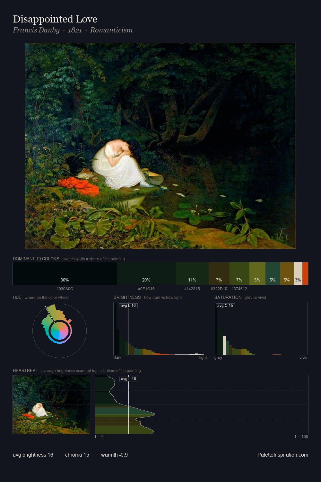
Task: Click the 'Francis Danby · 1821 · Romanticism' subtitle
Action: point(73,30)
